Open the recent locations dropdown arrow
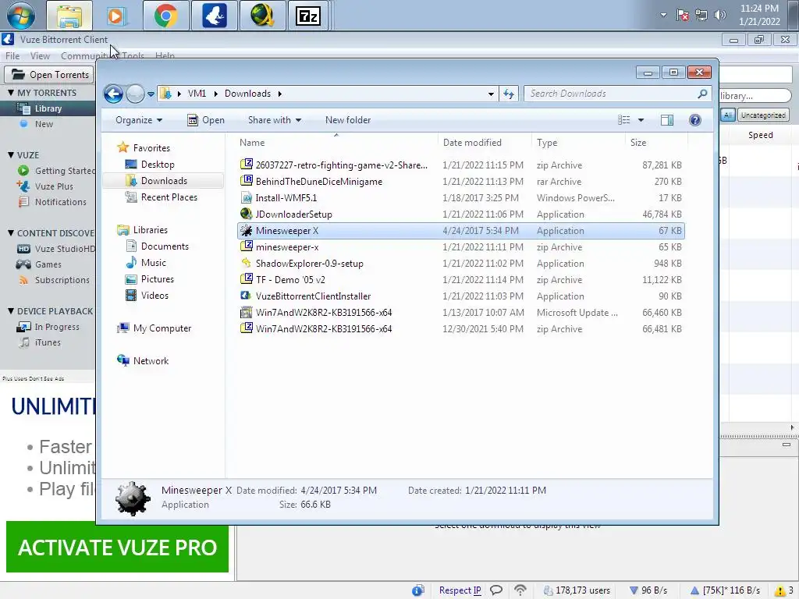This screenshot has width=799, height=599. (x=151, y=94)
